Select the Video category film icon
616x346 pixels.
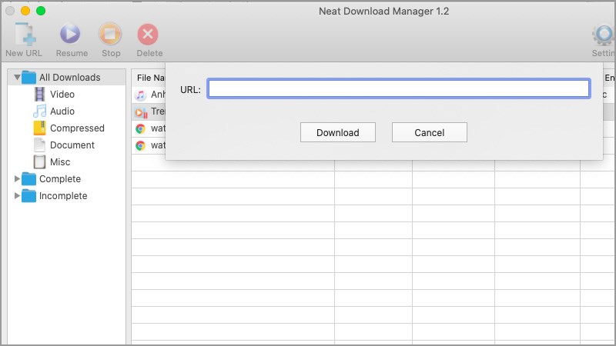pos(41,95)
